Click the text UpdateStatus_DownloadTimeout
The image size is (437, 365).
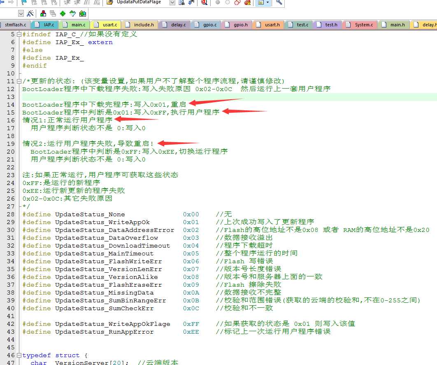click(113, 246)
